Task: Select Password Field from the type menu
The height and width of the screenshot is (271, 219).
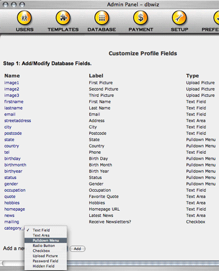Action: coord(45,261)
